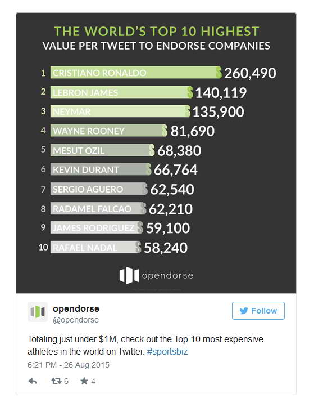Click the dollar sign beside 81,690

tap(165, 131)
